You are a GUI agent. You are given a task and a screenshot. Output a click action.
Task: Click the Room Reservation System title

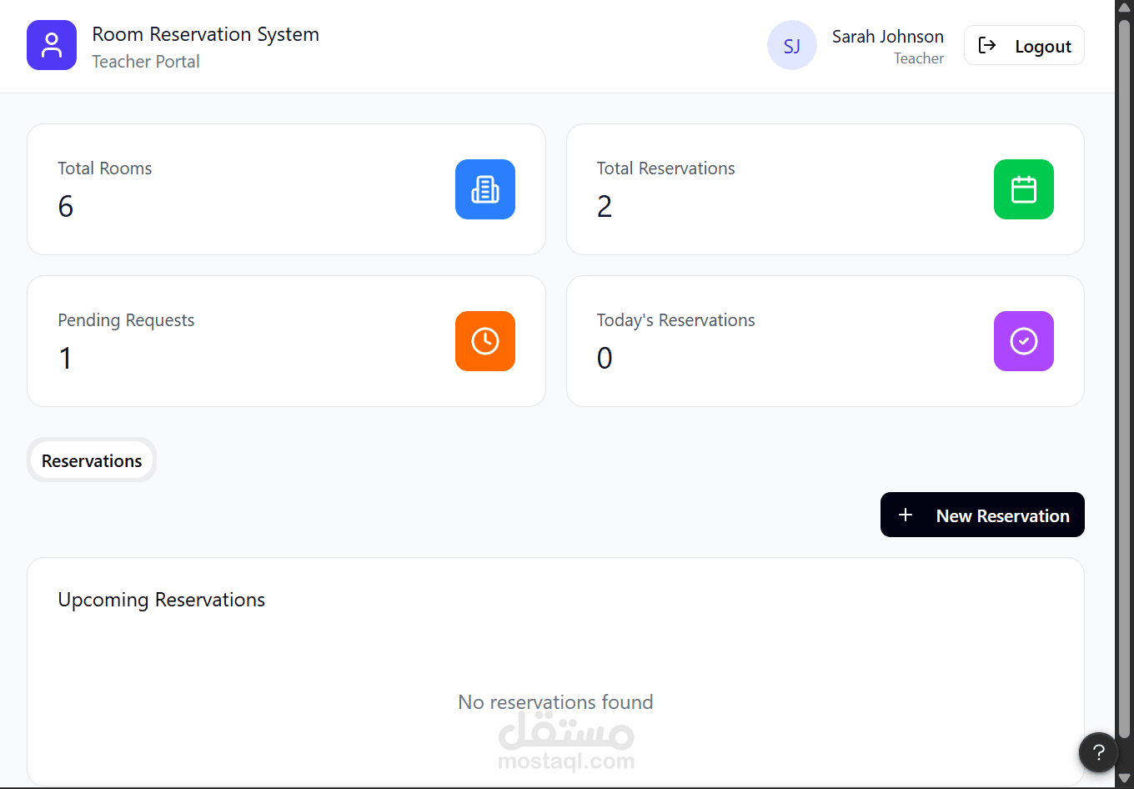(205, 34)
